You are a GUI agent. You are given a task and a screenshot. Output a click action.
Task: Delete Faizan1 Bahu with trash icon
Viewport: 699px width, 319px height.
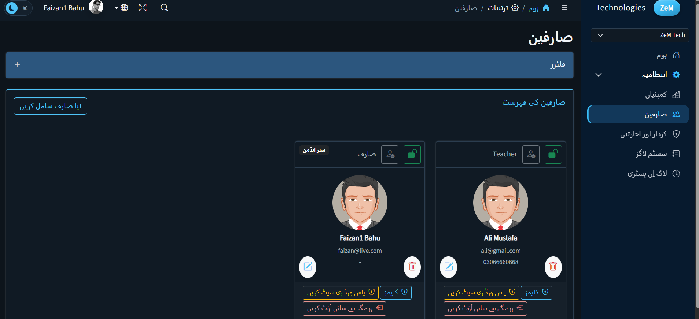412,267
